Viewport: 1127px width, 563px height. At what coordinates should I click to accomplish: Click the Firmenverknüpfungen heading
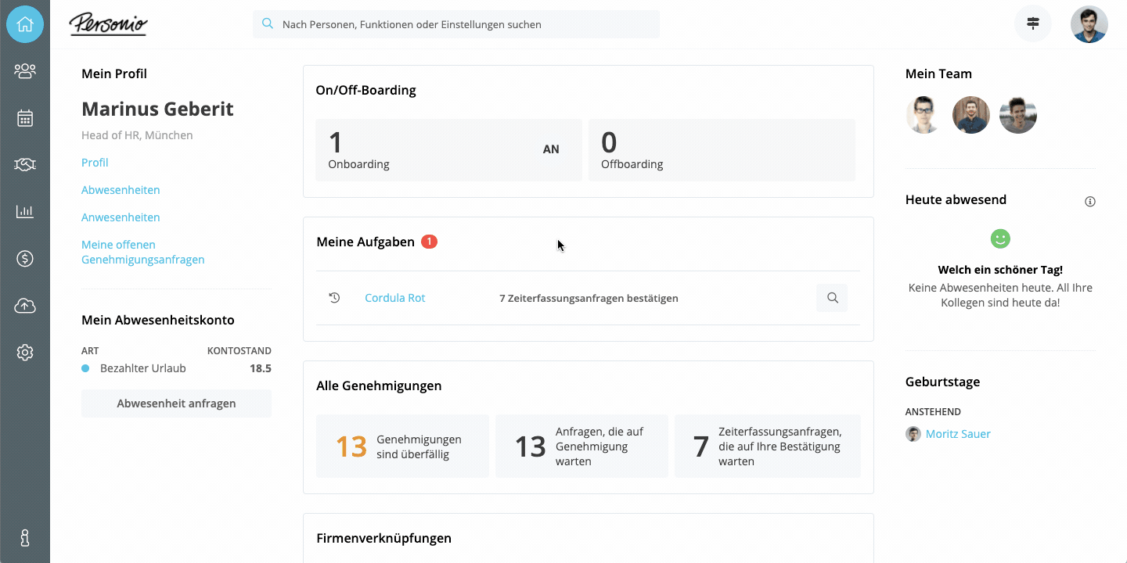[384, 538]
